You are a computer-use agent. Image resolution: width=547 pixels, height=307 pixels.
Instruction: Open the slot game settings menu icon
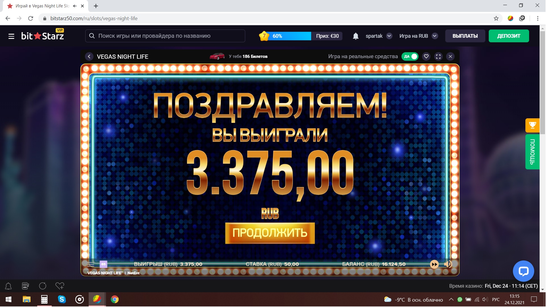91,265
